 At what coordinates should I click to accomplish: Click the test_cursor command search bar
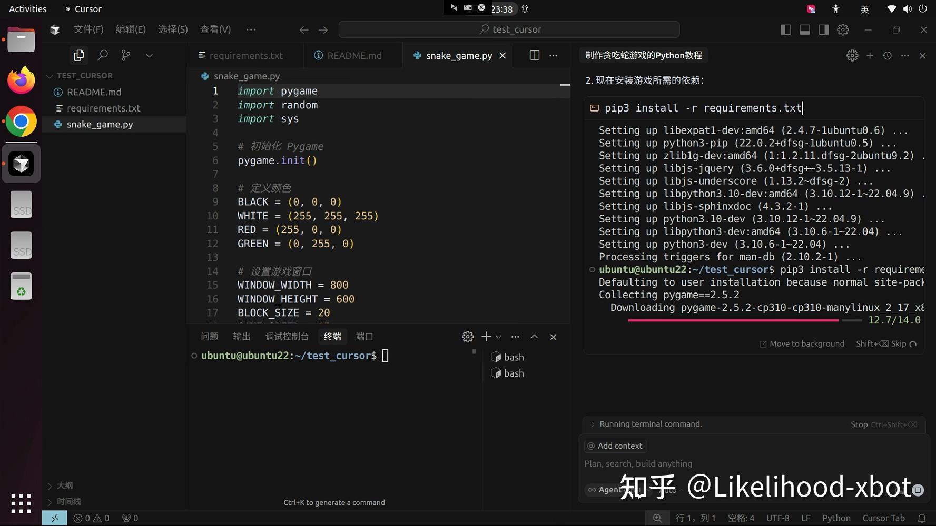[x=509, y=30]
